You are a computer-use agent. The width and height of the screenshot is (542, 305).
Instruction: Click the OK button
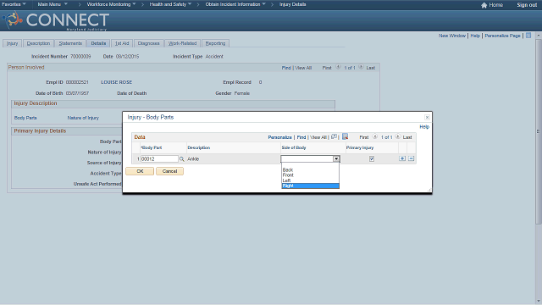(140, 171)
